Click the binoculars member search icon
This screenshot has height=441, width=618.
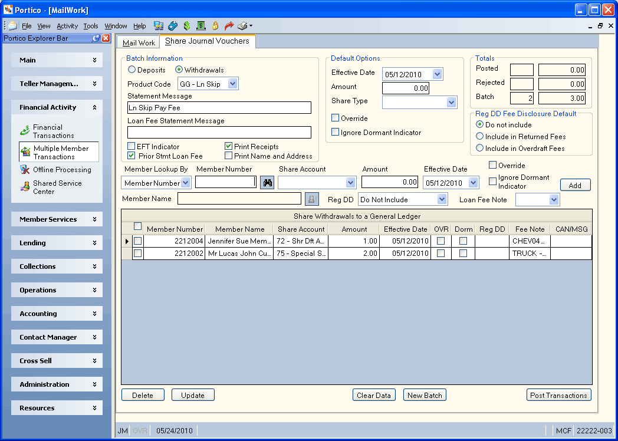coord(267,182)
